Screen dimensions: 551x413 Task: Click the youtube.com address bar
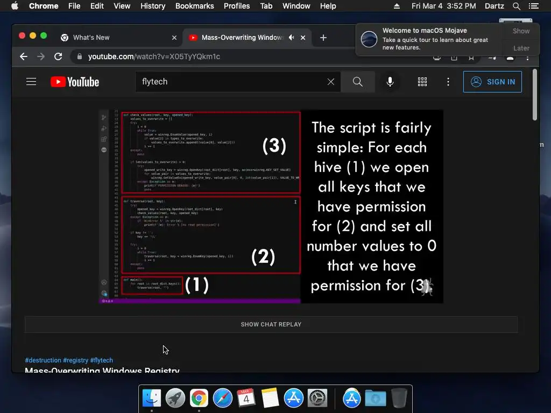coord(154,56)
